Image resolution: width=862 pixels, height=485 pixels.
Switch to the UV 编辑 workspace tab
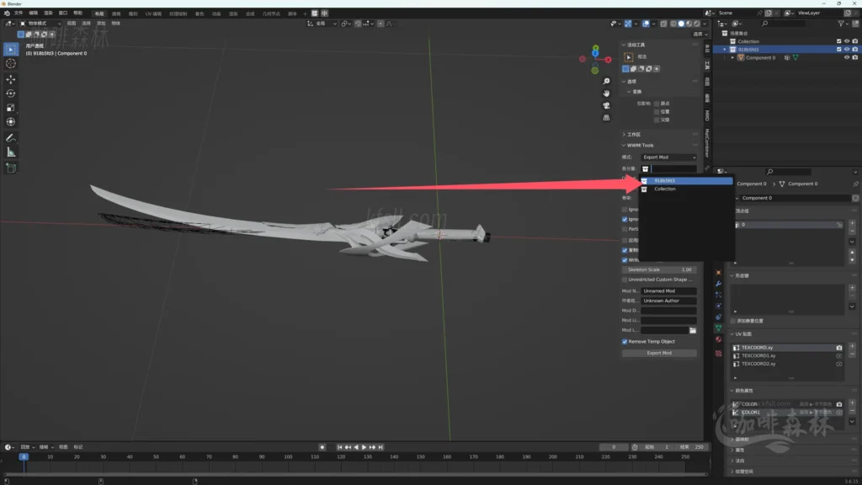[154, 13]
